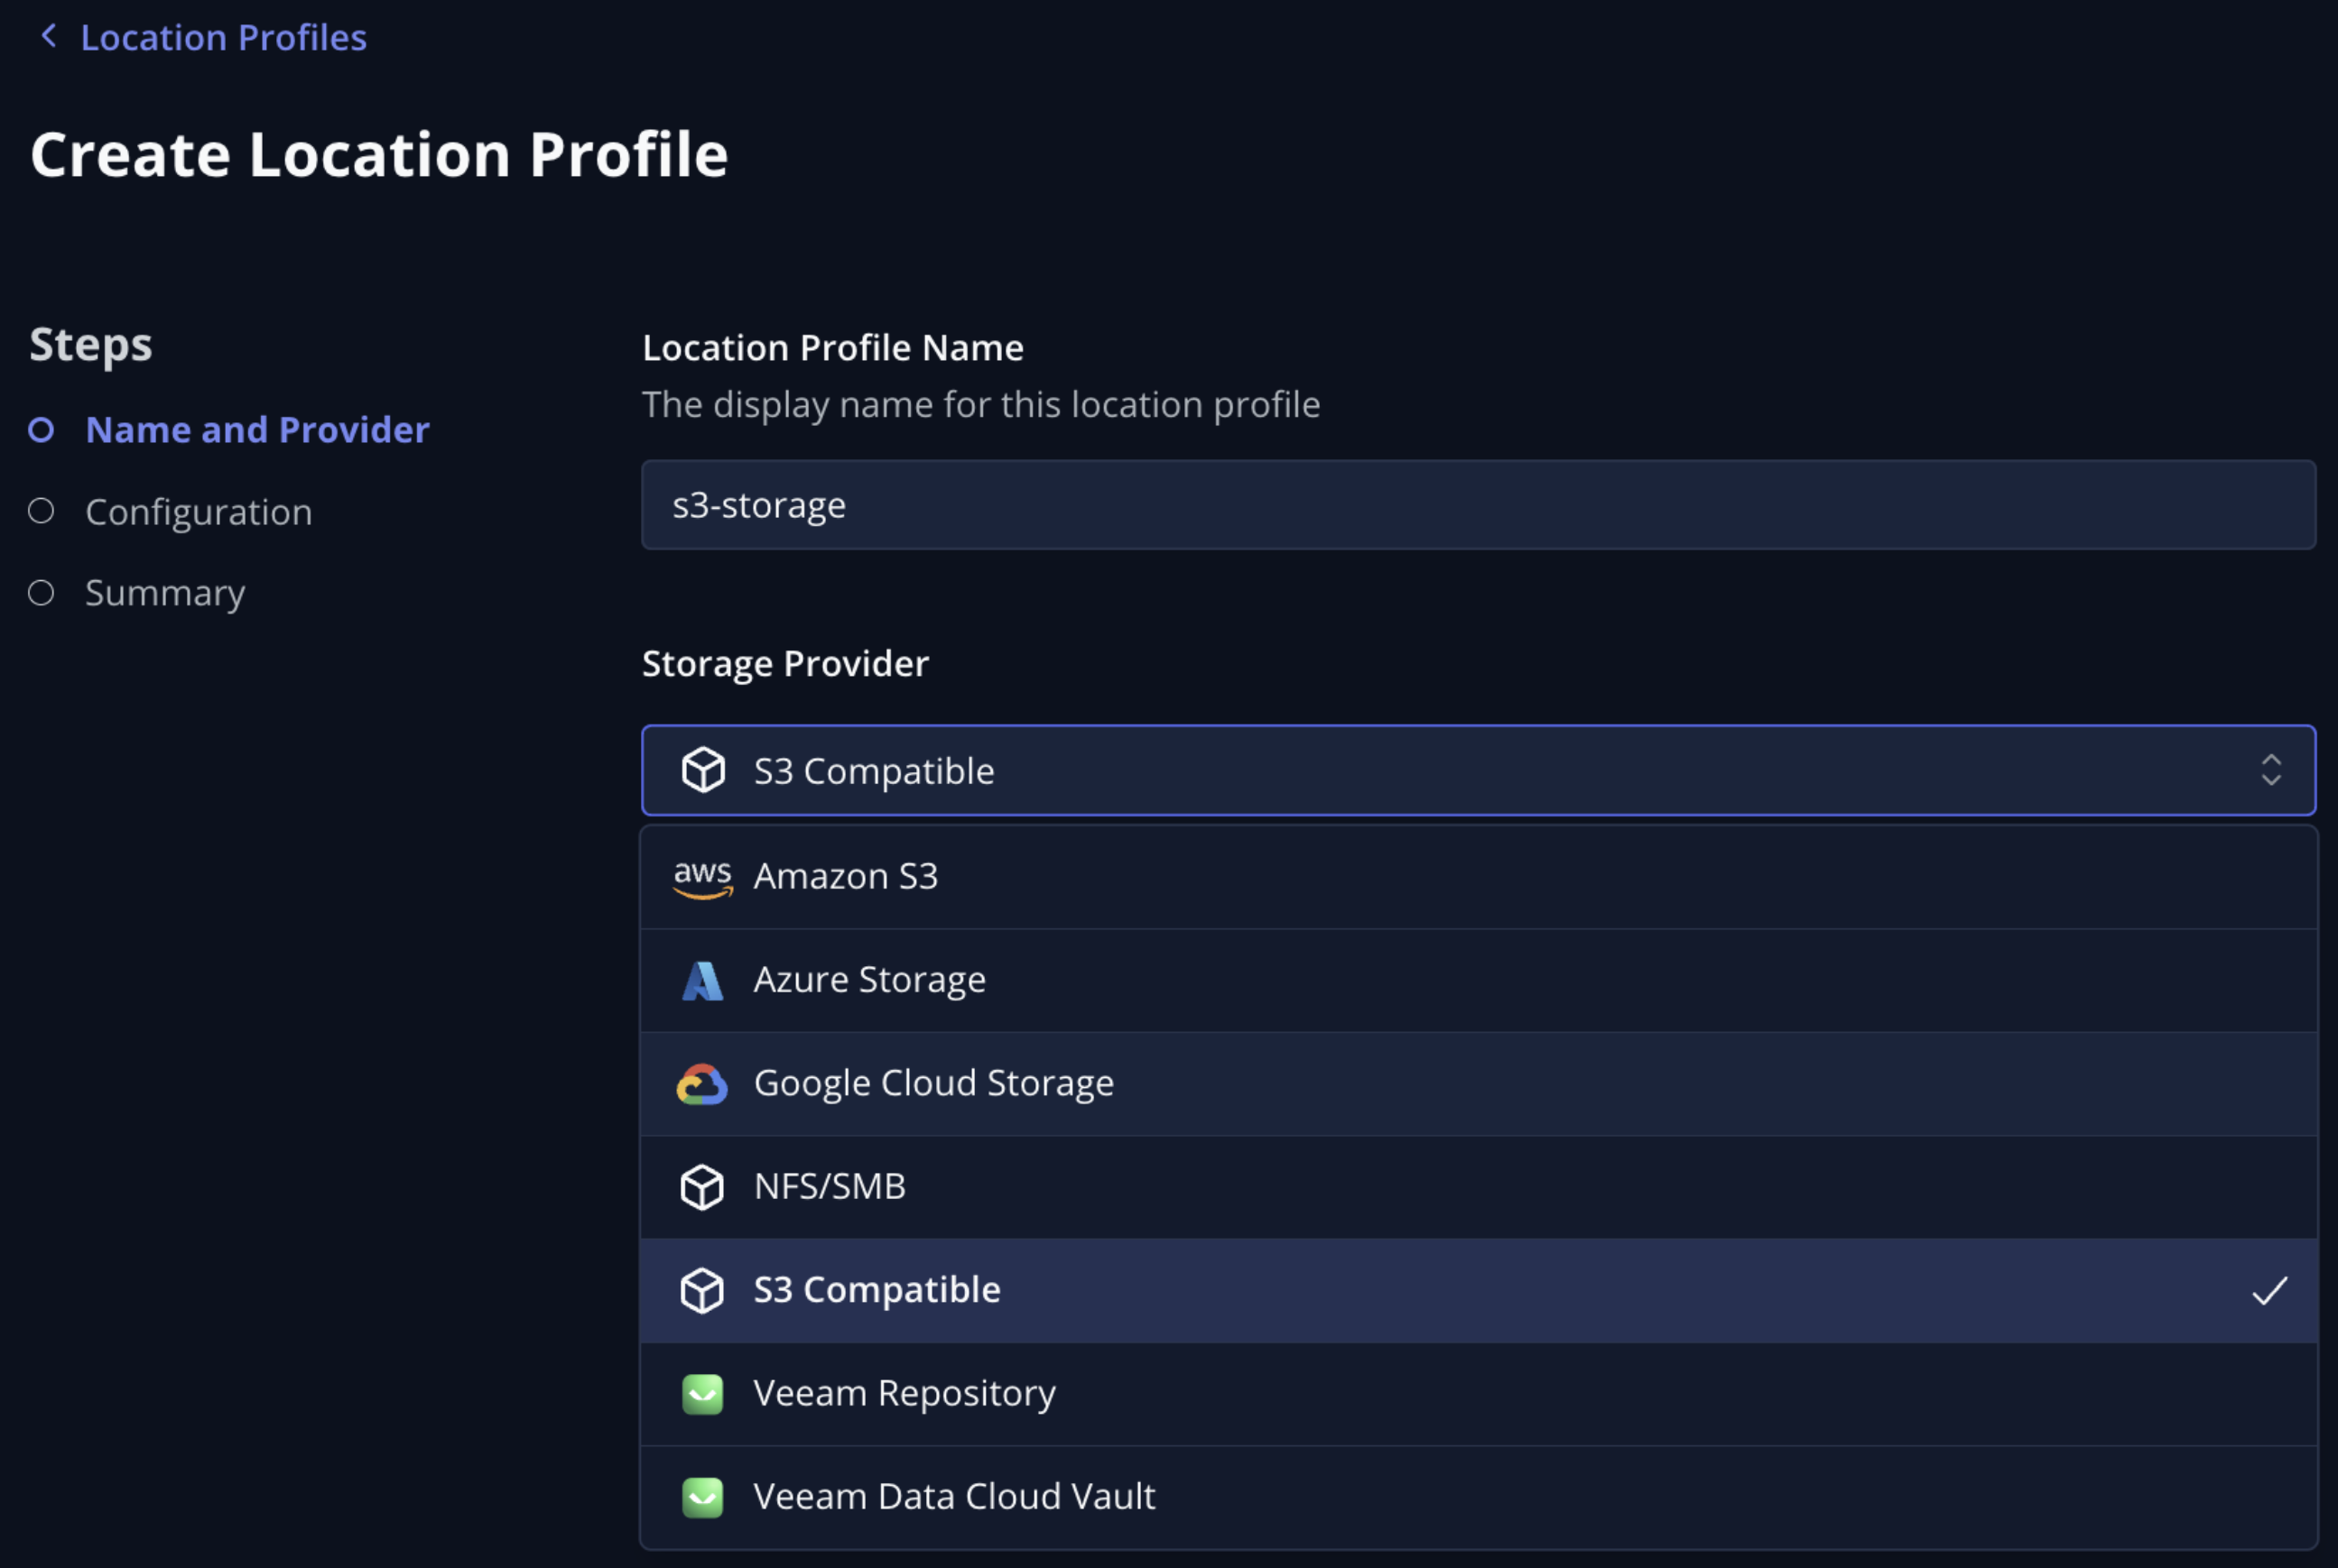This screenshot has width=2338, height=1568.
Task: Click the NFS/SMB cube icon
Action: 702,1187
